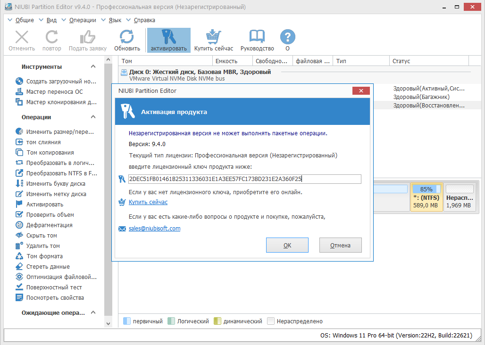Select том слияния operation
Image resolution: width=485 pixels, height=345 pixels.
click(38, 142)
